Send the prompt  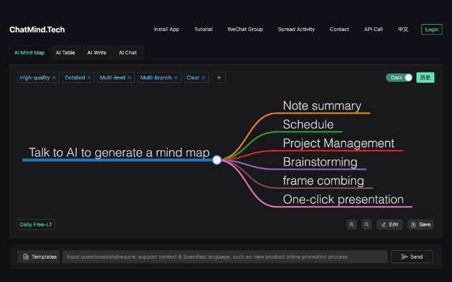(412, 257)
